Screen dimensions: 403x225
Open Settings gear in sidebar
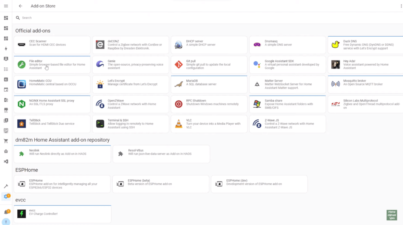pos(6,196)
